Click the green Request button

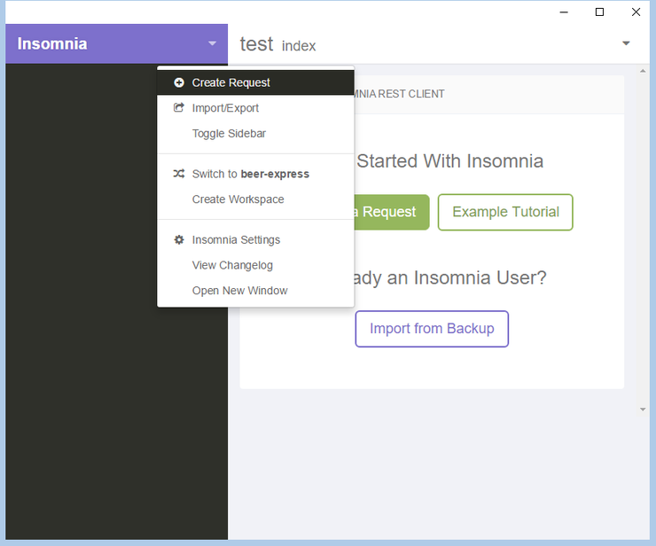tap(392, 212)
